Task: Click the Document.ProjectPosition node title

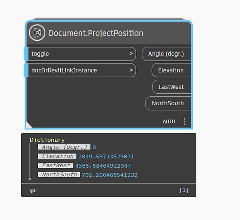Action: click(x=96, y=33)
